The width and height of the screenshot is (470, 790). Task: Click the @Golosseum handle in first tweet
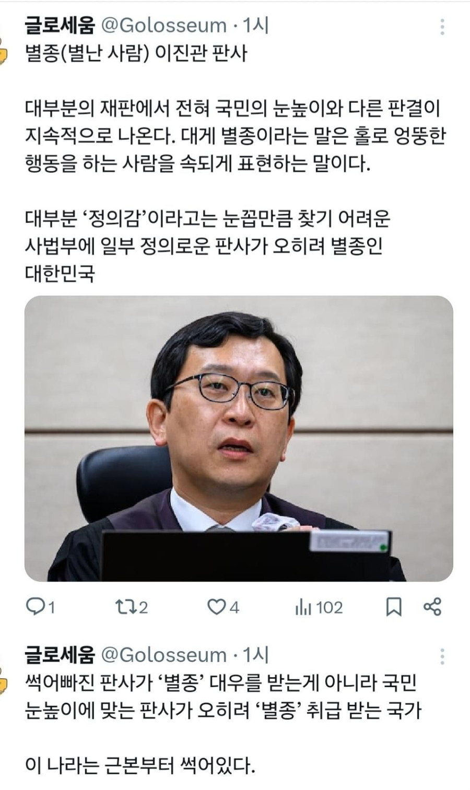pyautogui.click(x=163, y=26)
